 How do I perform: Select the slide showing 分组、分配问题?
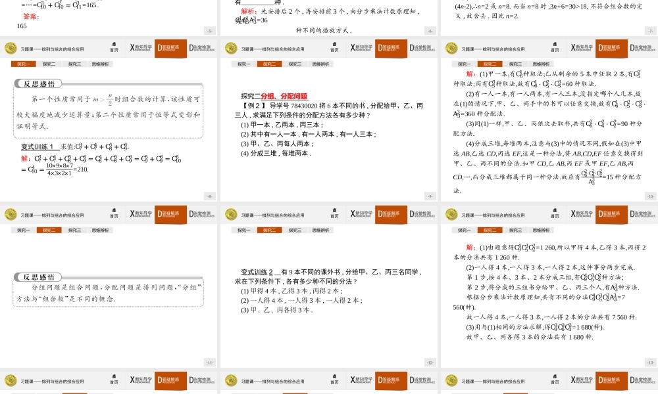[x=329, y=131]
